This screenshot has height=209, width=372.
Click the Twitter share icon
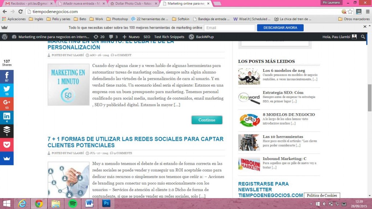pos(7,90)
